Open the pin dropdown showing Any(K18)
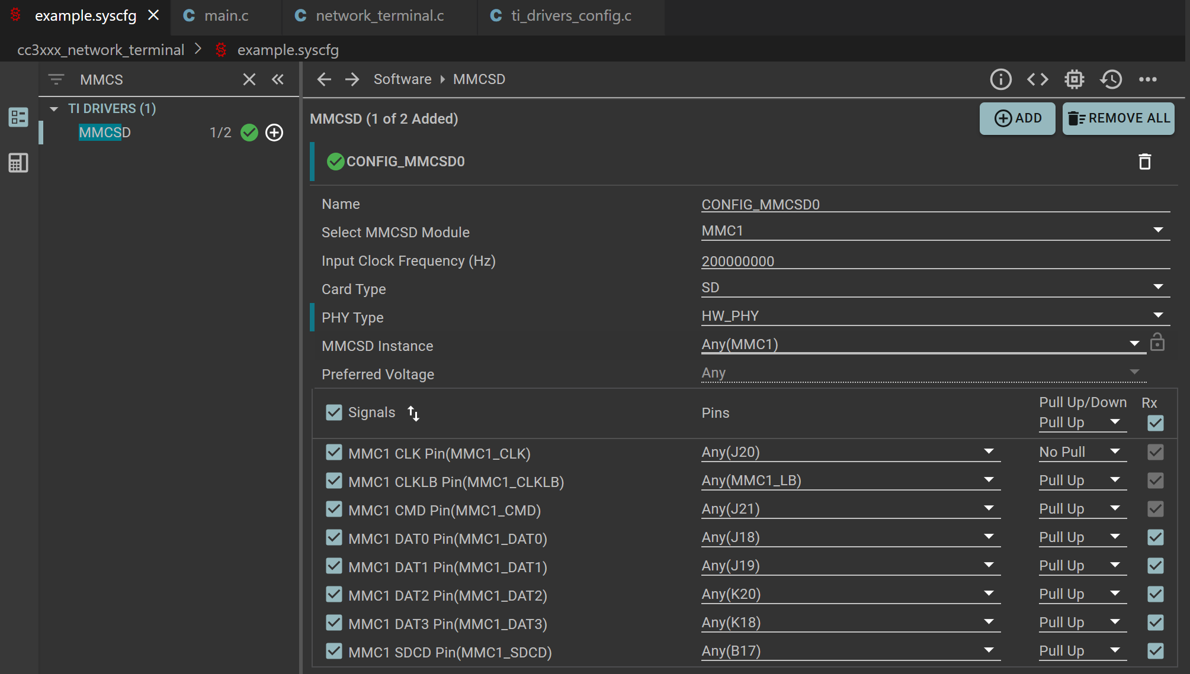The height and width of the screenshot is (674, 1190). point(851,623)
